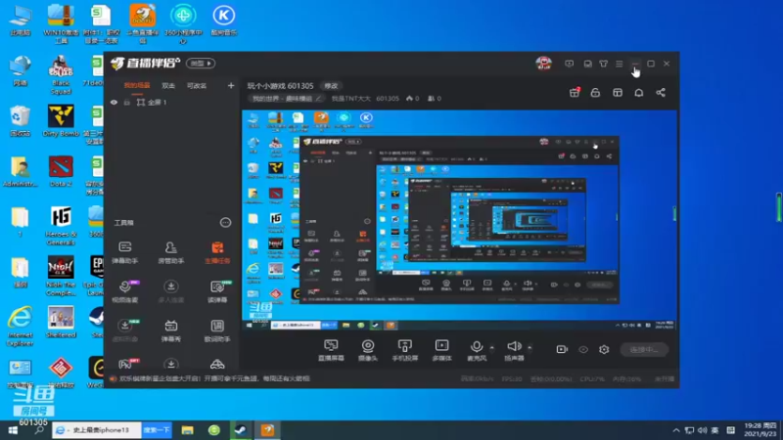Open hamburger main menu in title bar
The height and width of the screenshot is (440, 783).
(620, 64)
